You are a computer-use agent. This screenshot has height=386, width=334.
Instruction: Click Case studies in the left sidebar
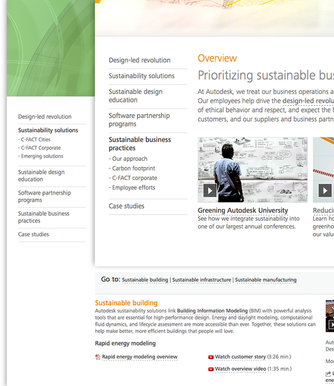pos(33,234)
